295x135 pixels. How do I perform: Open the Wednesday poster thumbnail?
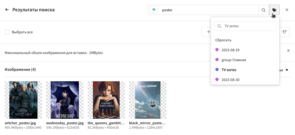pyautogui.click(x=65, y=100)
